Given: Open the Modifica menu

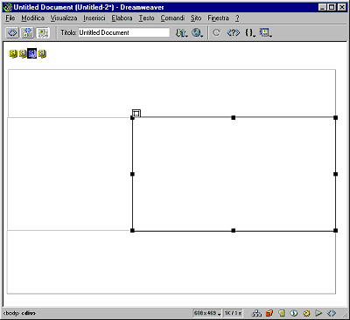Looking at the screenshot, I should point(33,18).
